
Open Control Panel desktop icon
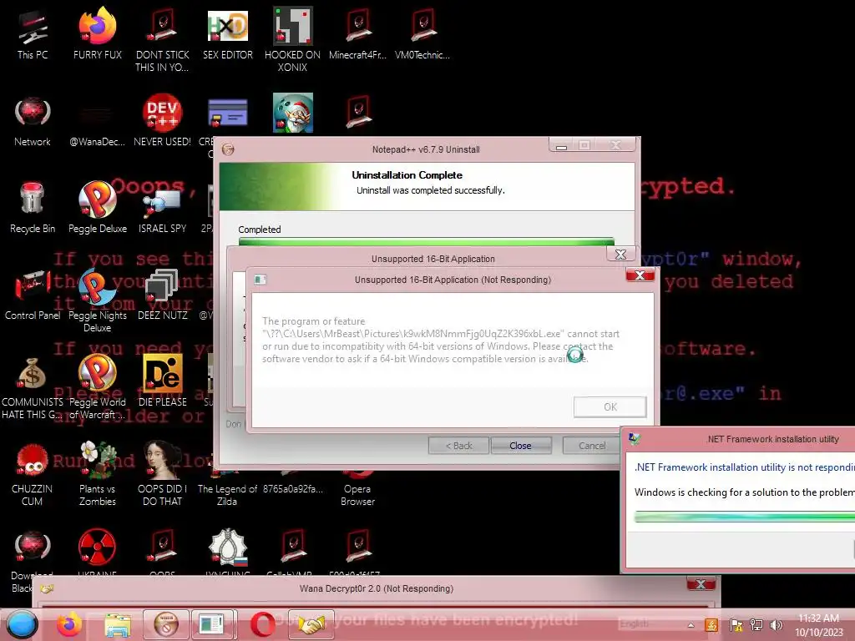(33, 295)
